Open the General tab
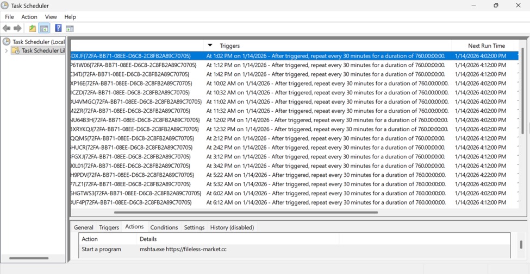The width and height of the screenshot is (530, 274). [84, 227]
